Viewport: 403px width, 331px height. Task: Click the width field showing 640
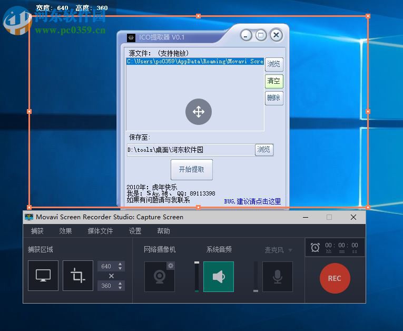[x=107, y=266]
